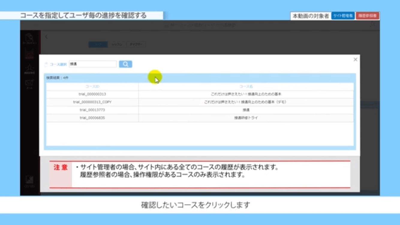Open the top course icon in dimmed sidebar
The width and height of the screenshot is (400, 225).
[29, 39]
